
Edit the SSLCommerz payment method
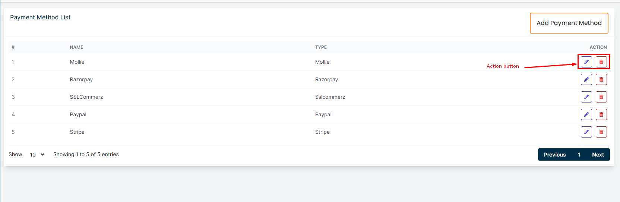pyautogui.click(x=586, y=97)
